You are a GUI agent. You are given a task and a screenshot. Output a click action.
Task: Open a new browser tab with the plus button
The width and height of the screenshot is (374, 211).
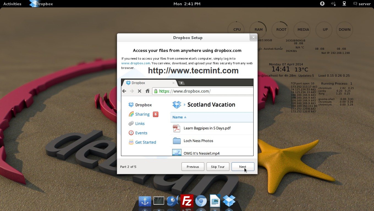[181, 82]
